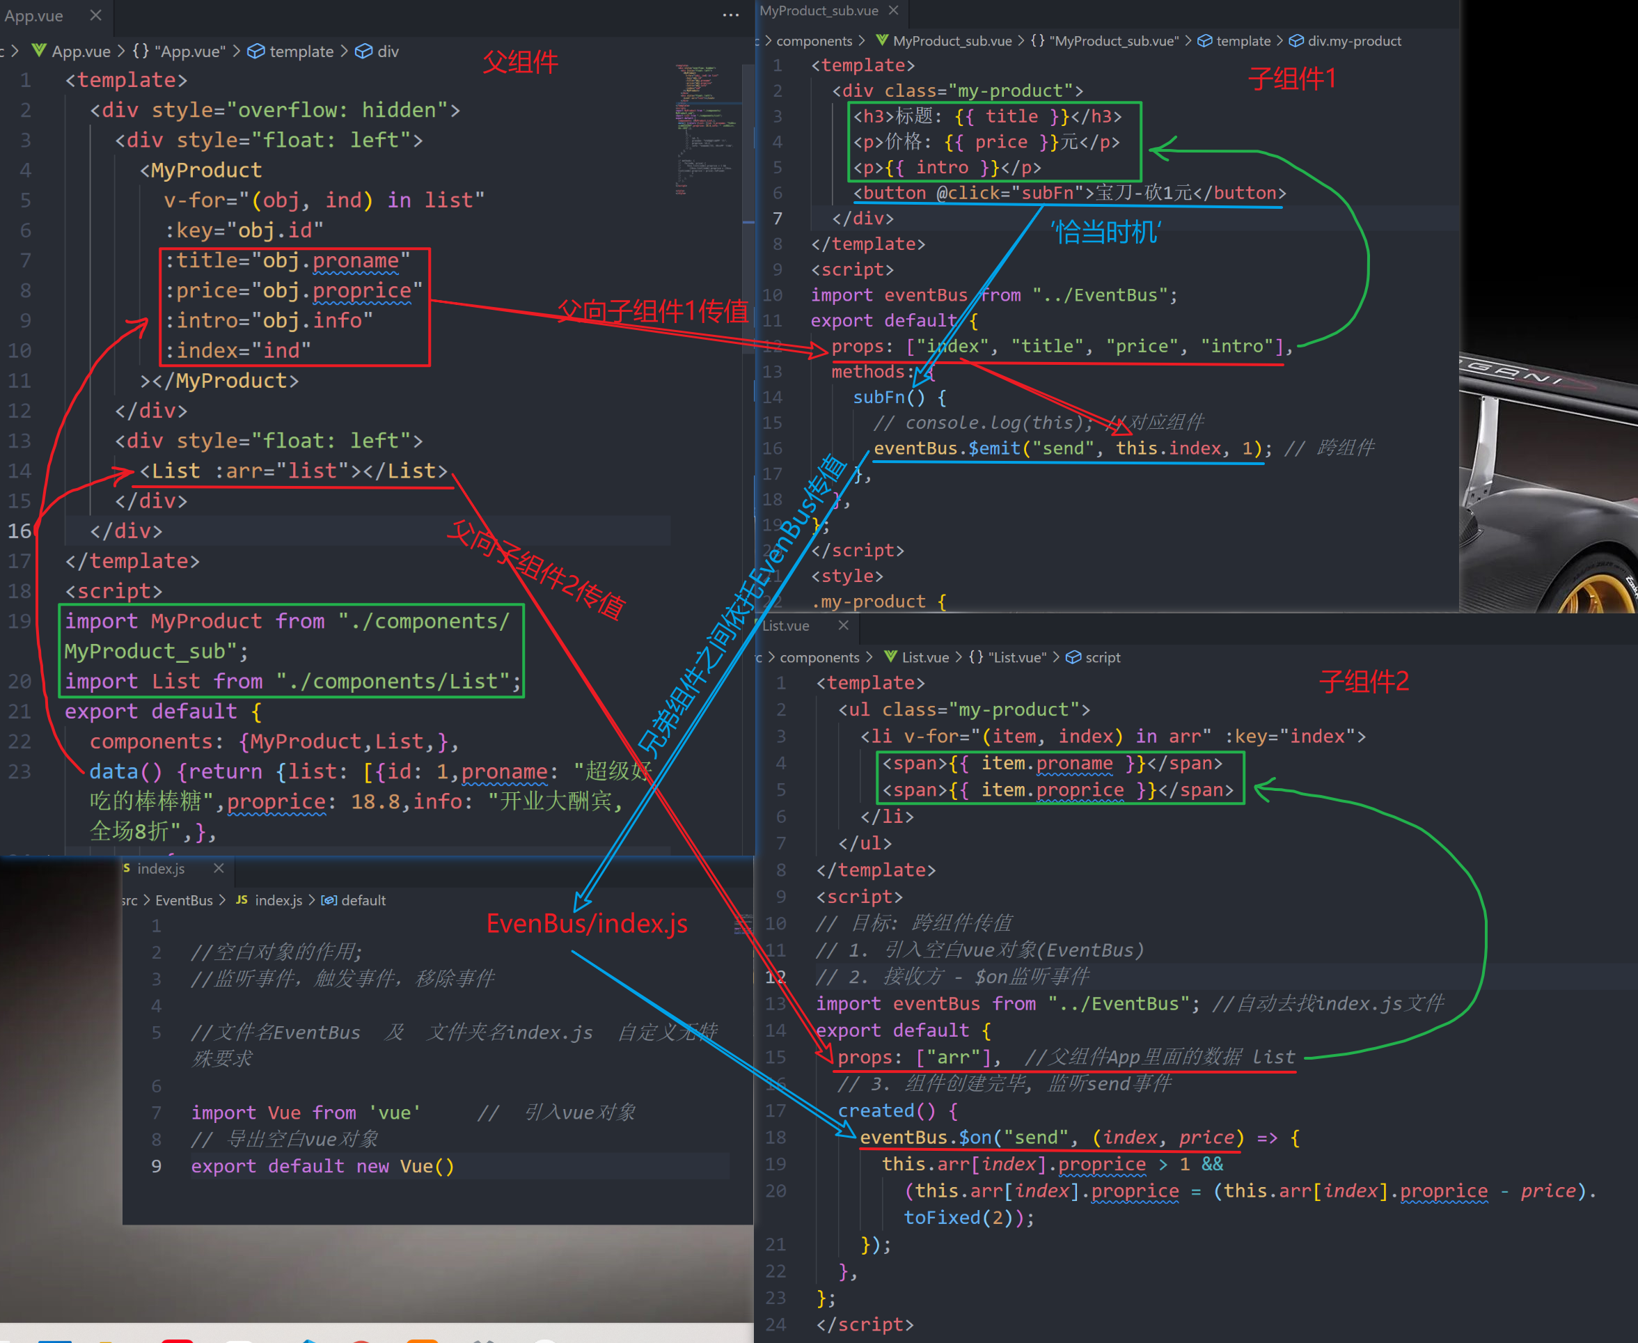Viewport: 1638px width, 1343px height.
Task: Open the 'index.js' file breadcrumb
Action: 278,900
